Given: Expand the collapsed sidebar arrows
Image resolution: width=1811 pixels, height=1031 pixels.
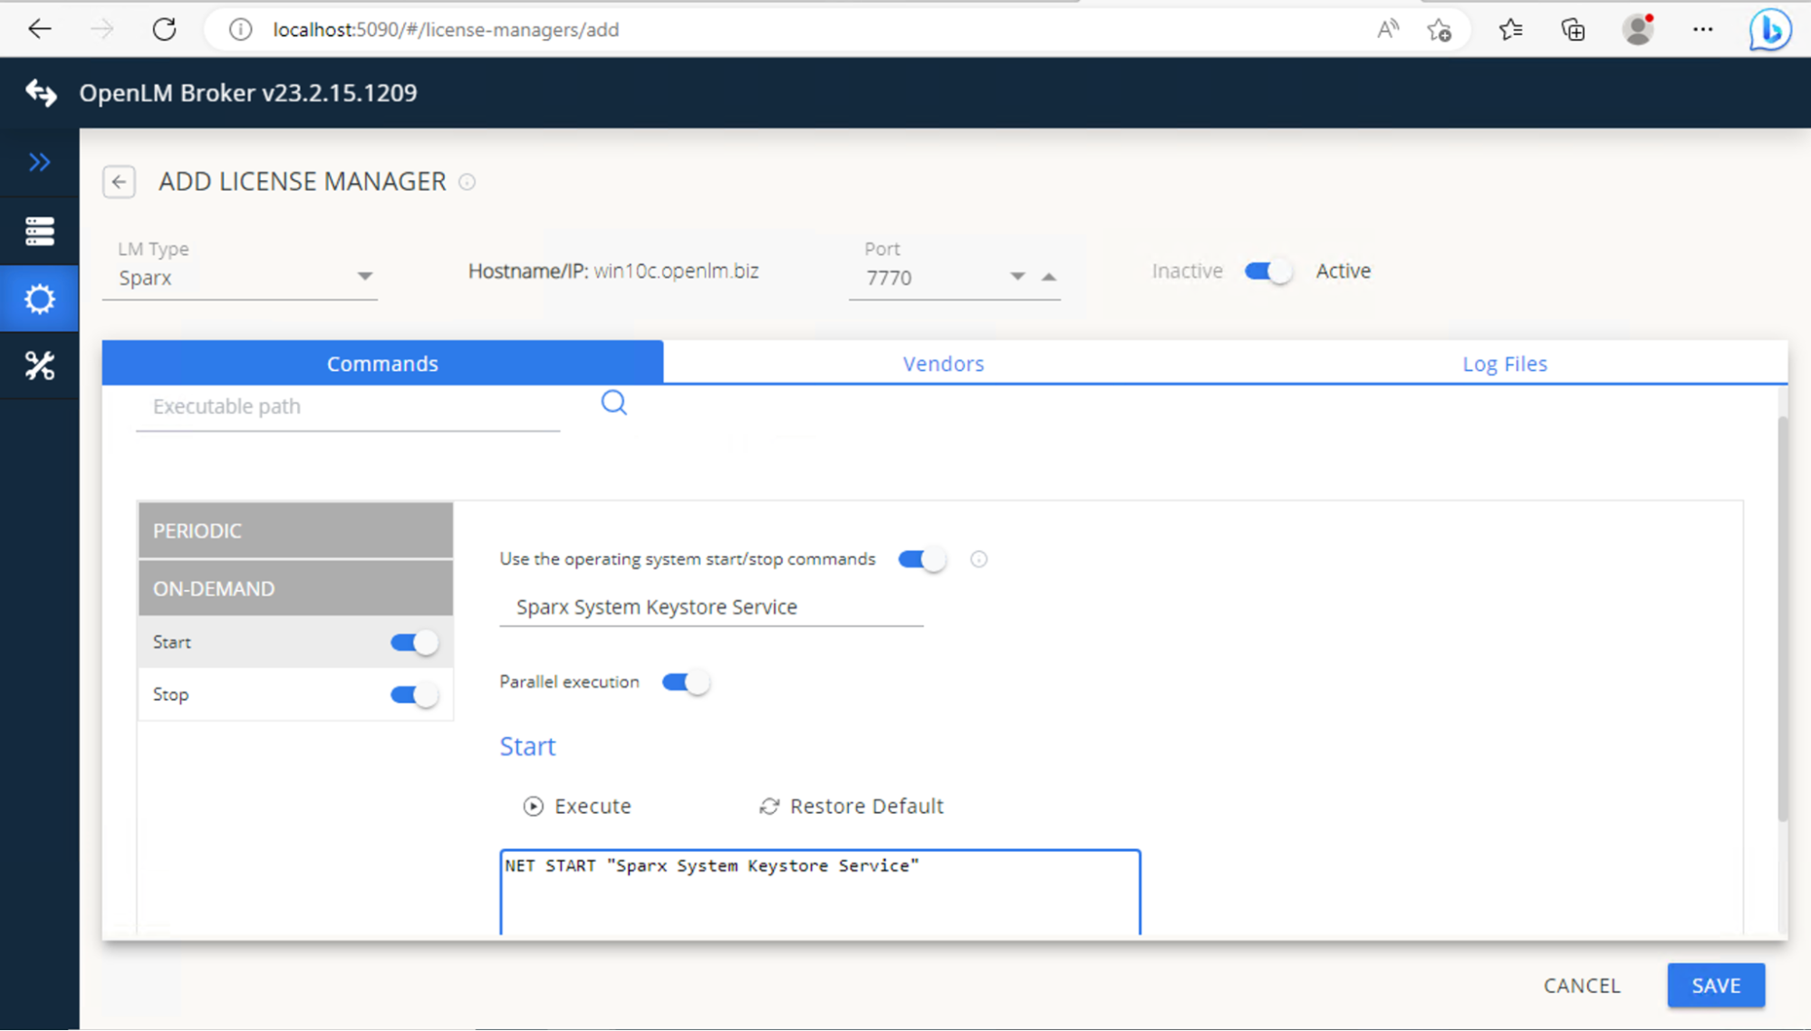Looking at the screenshot, I should (40, 162).
